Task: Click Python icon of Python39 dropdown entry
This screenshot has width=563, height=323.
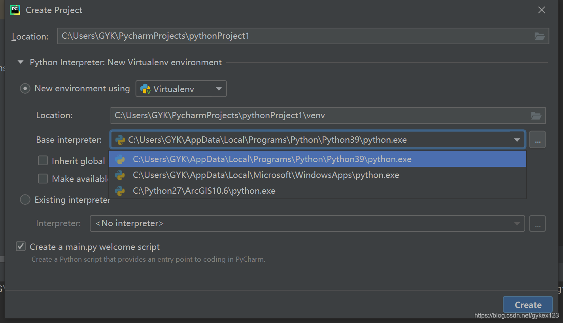Action: pos(120,159)
